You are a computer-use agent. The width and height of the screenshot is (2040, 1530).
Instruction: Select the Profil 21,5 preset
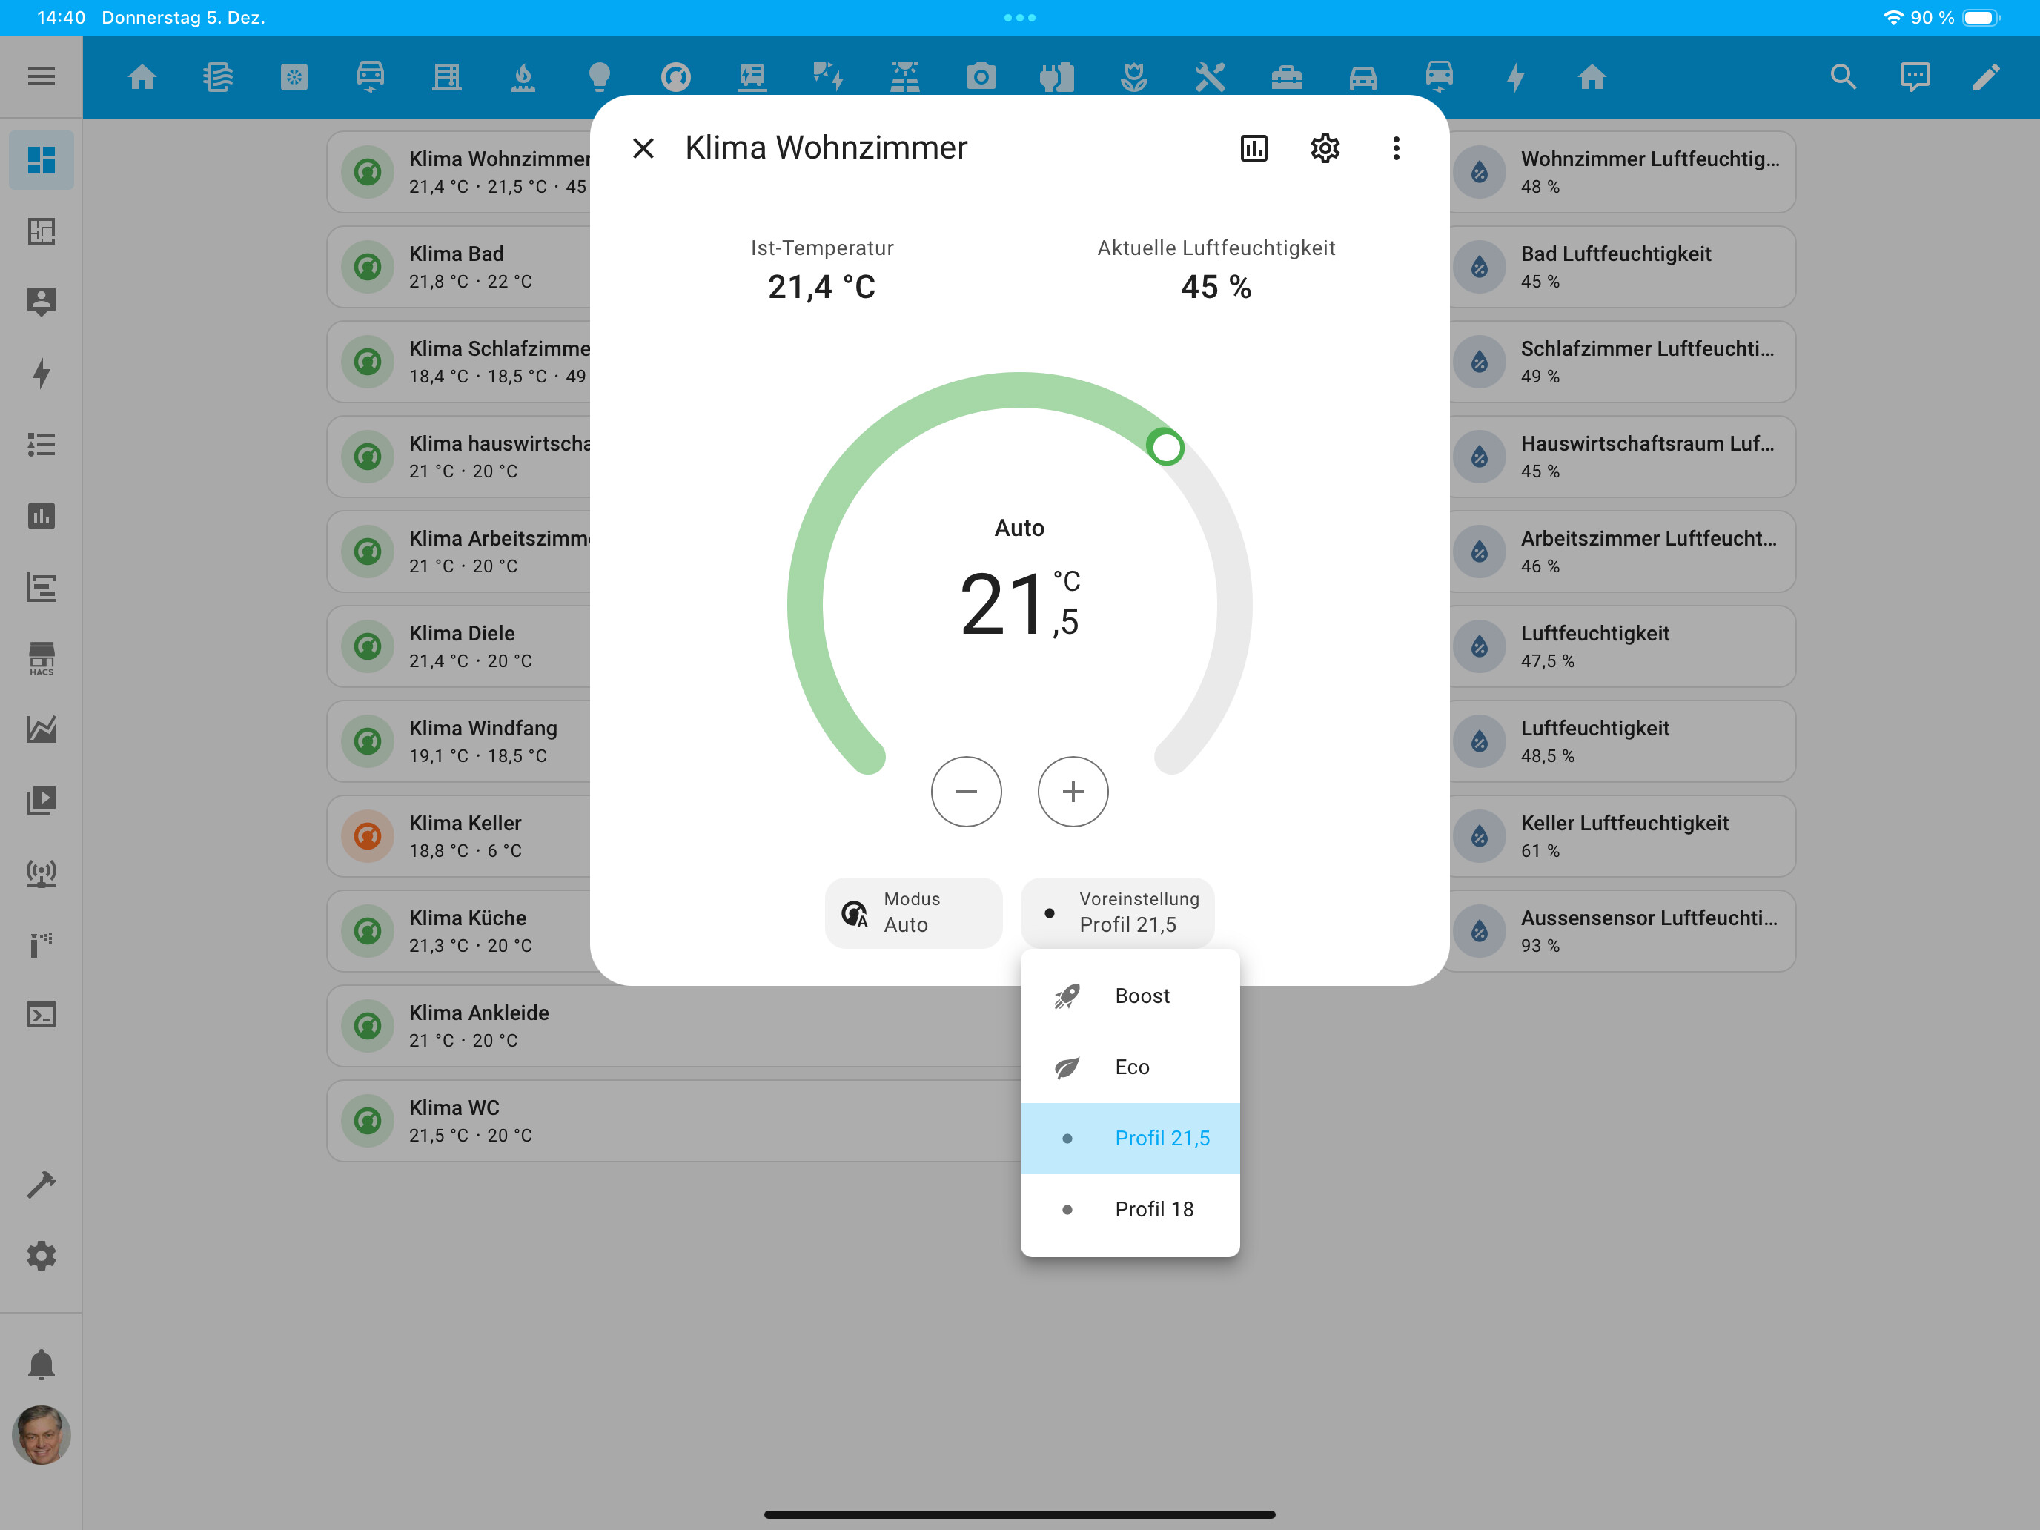tap(1130, 1138)
